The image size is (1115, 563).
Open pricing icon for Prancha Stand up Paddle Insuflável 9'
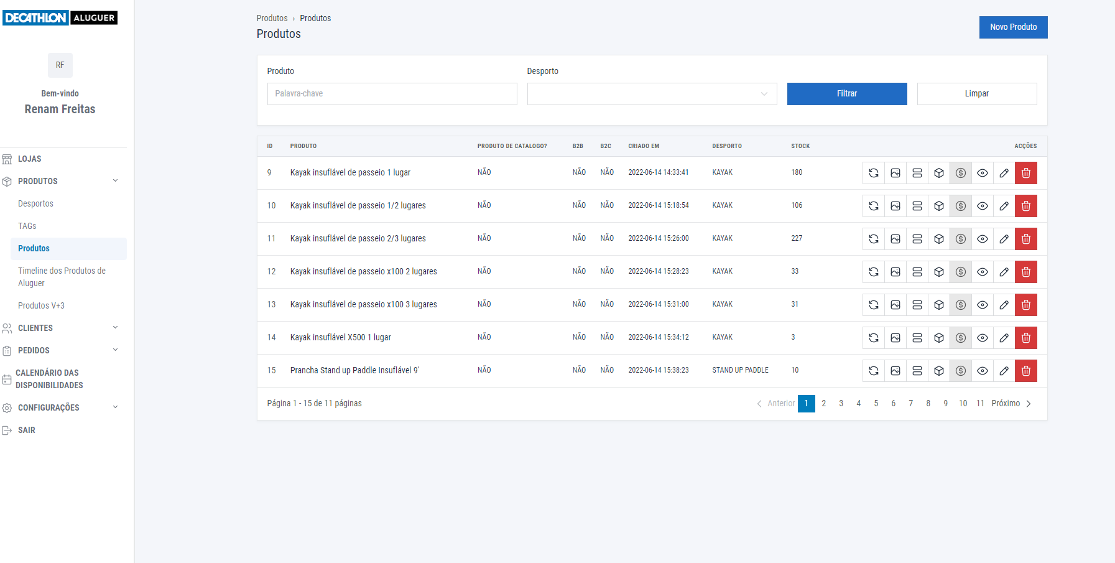961,370
